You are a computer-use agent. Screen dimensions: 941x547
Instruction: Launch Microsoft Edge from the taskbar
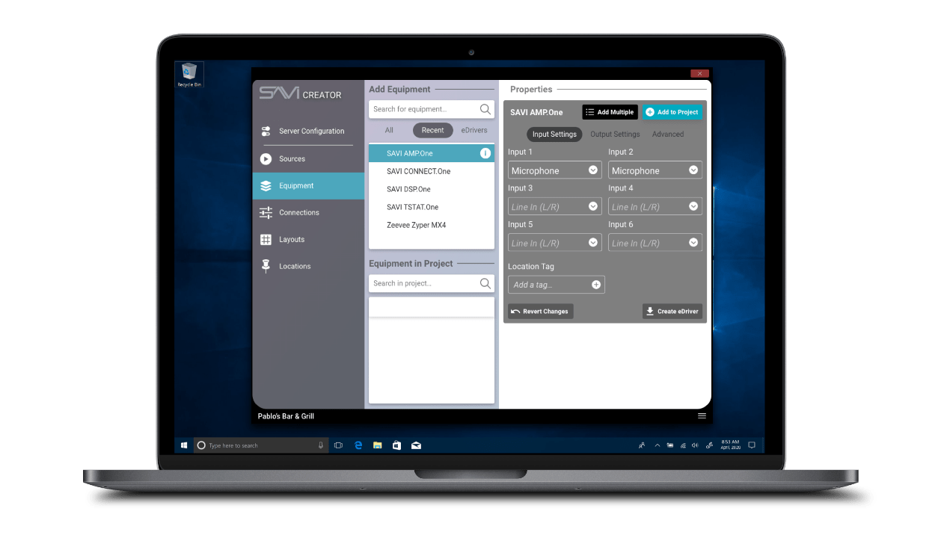(358, 445)
